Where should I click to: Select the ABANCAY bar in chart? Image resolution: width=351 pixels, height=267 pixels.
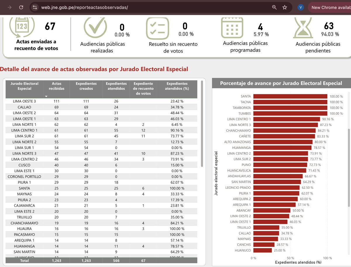coord(272,210)
